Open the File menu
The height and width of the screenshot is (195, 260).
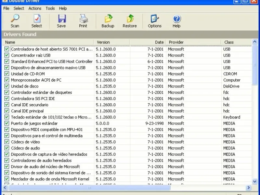pos(6,8)
